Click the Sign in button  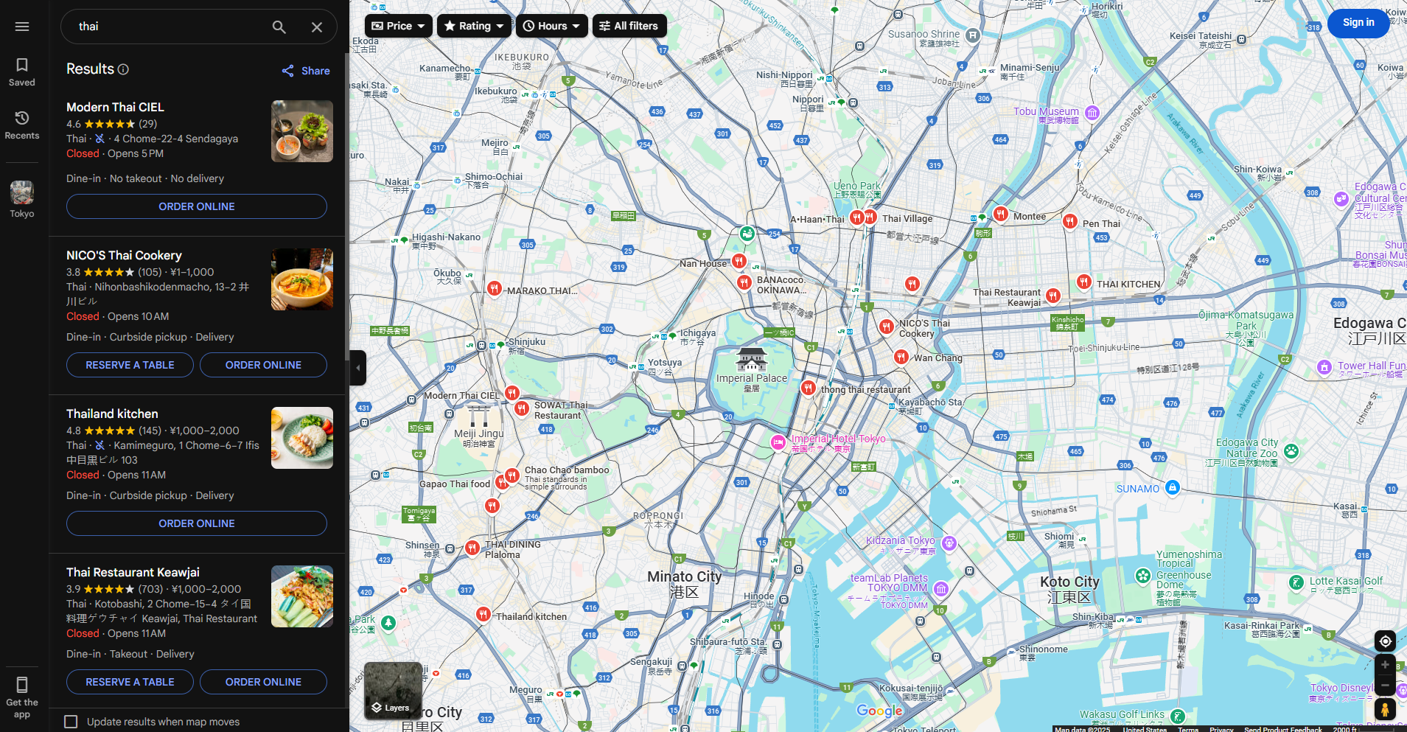click(1358, 23)
